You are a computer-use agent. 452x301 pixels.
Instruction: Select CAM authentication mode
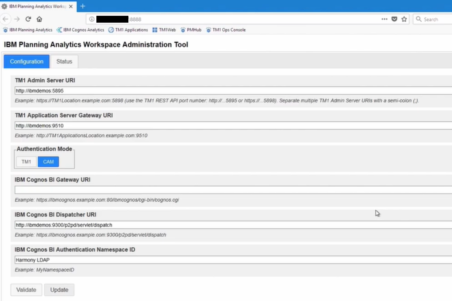49,161
